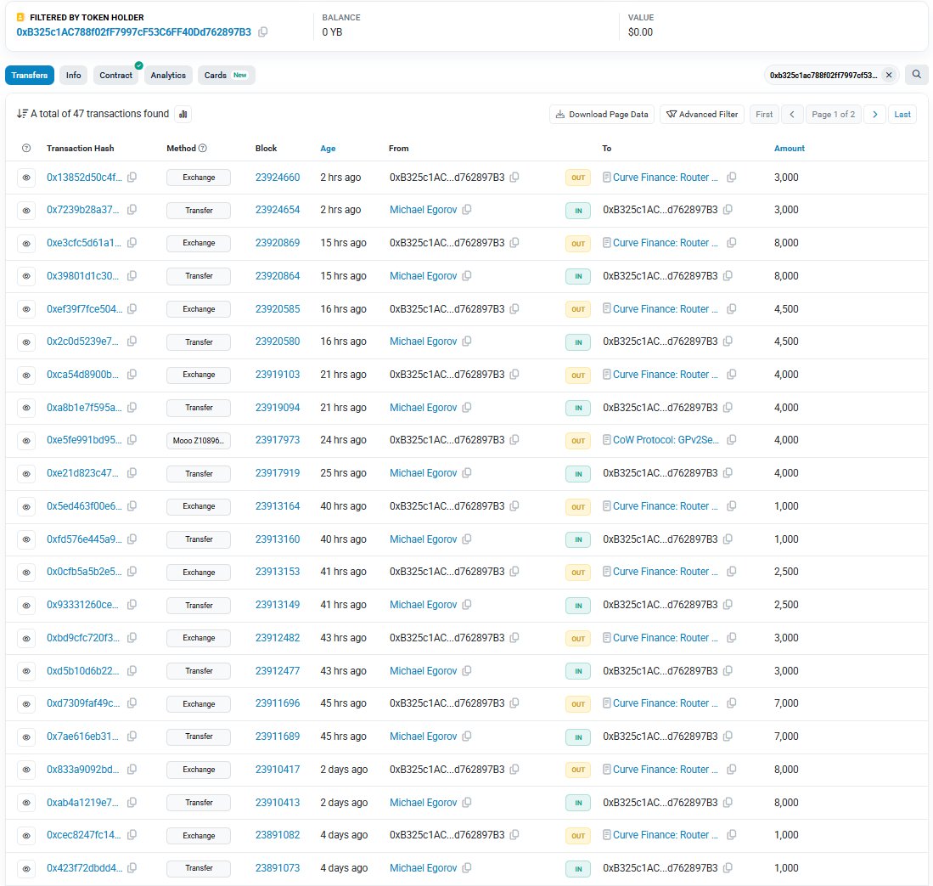Copy hash 0xbd9cfc720f3 to clipboard

(132, 638)
